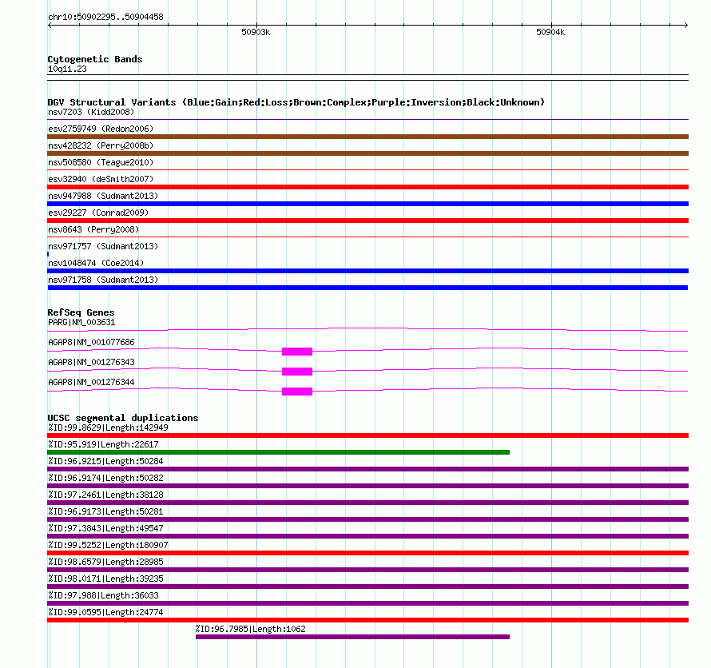This screenshot has width=711, height=668.
Task: Open the nsv508580 (Teague2010) label
Action: point(101,162)
